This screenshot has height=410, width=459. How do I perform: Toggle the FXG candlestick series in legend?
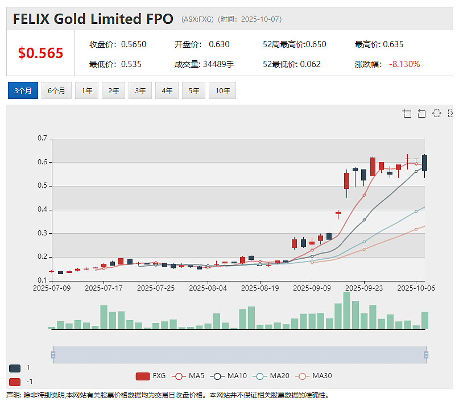click(x=151, y=376)
